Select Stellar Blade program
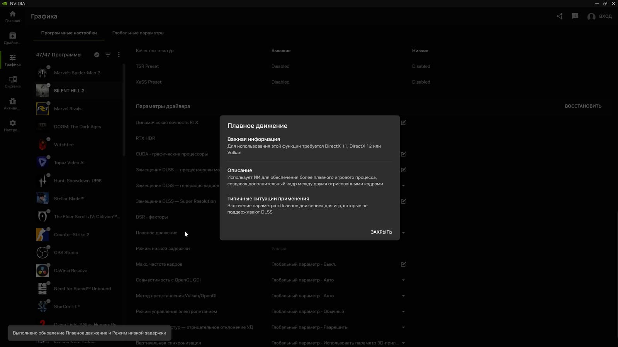This screenshot has height=347, width=618. pos(79,199)
